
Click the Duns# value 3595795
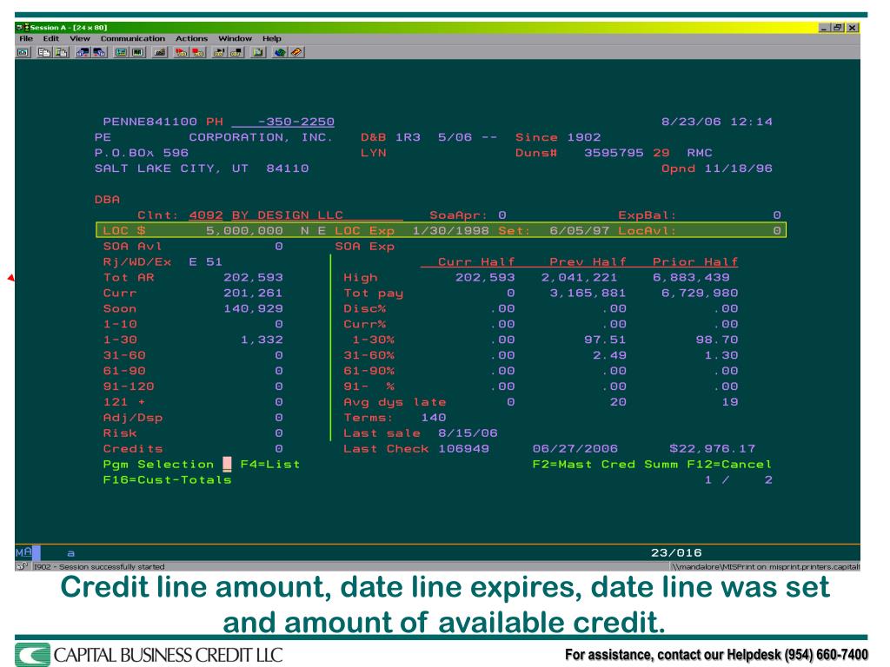pos(614,153)
